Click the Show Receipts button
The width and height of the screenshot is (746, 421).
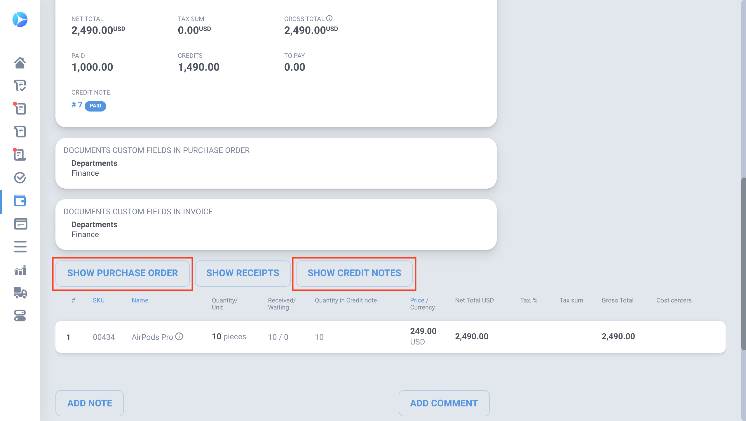tap(243, 273)
